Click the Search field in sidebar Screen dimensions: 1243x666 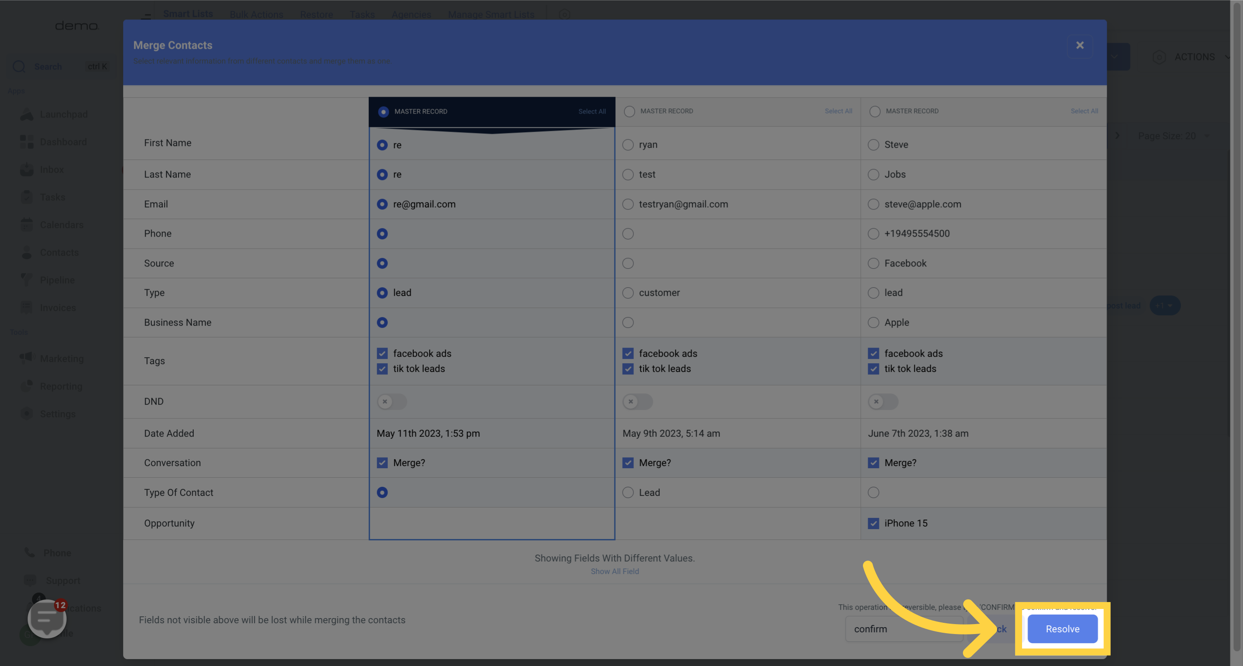tap(61, 67)
